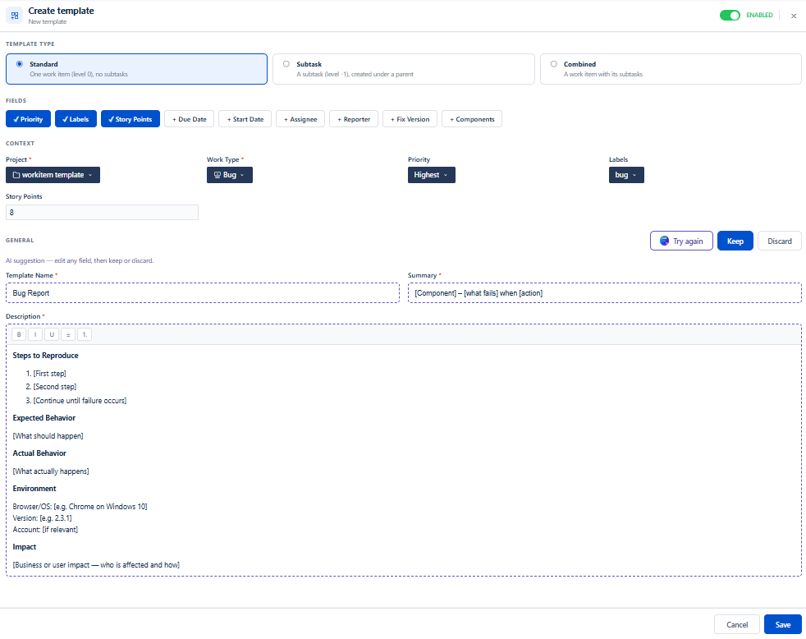The image size is (806, 639).
Task: Click the Create template header icon
Action: pos(15,16)
